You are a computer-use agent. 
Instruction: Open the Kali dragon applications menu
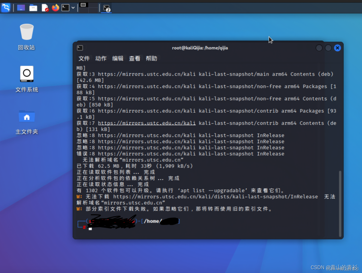tap(6, 8)
